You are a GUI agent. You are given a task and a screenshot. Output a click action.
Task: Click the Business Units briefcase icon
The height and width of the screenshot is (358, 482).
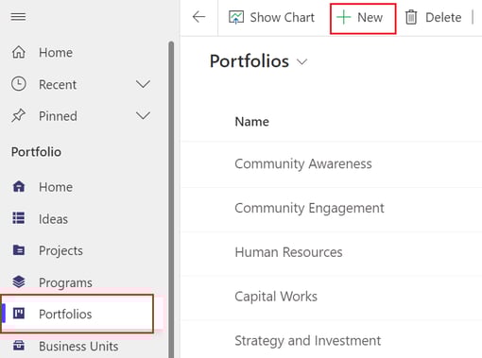pos(19,346)
